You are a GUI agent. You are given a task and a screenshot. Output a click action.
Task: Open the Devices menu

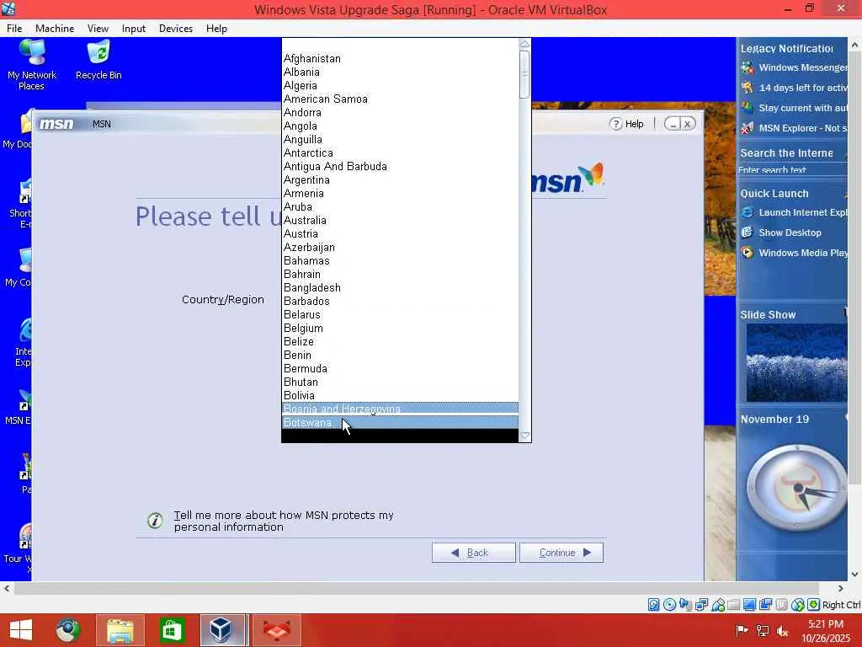click(175, 29)
